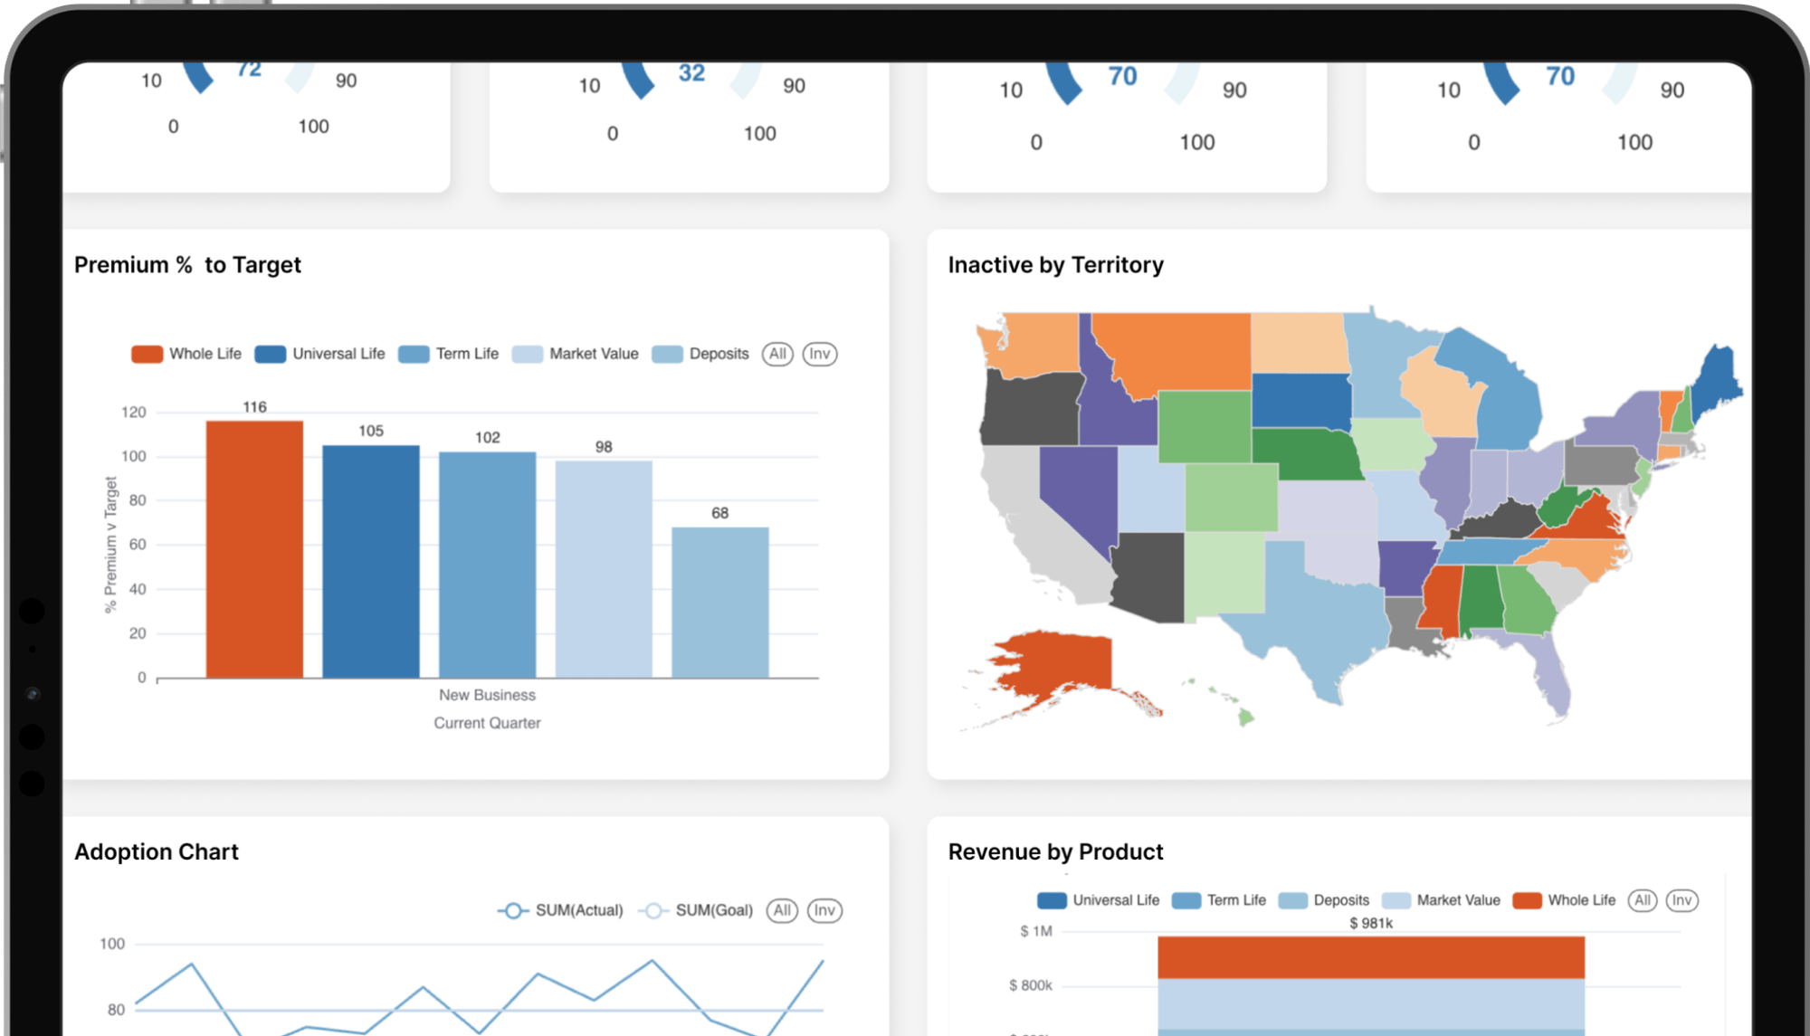Toggle Term Life legend in Premium chart
This screenshot has width=1810, height=1036.
[448, 354]
